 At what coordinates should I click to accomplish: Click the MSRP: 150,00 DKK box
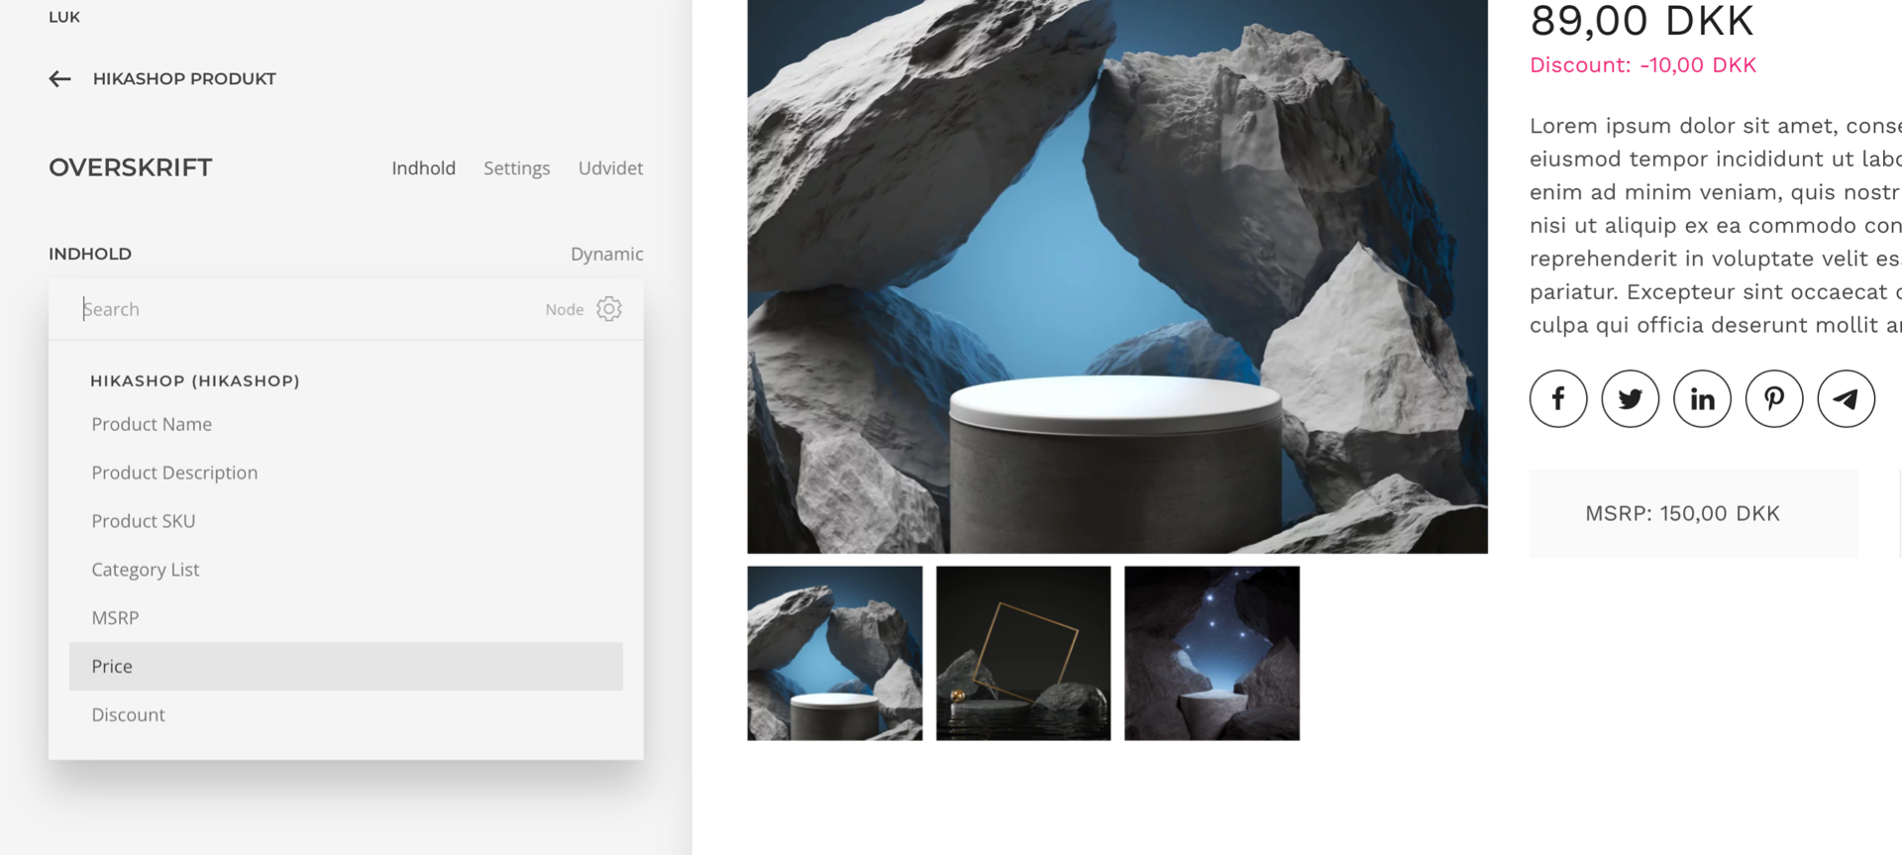click(x=1694, y=513)
